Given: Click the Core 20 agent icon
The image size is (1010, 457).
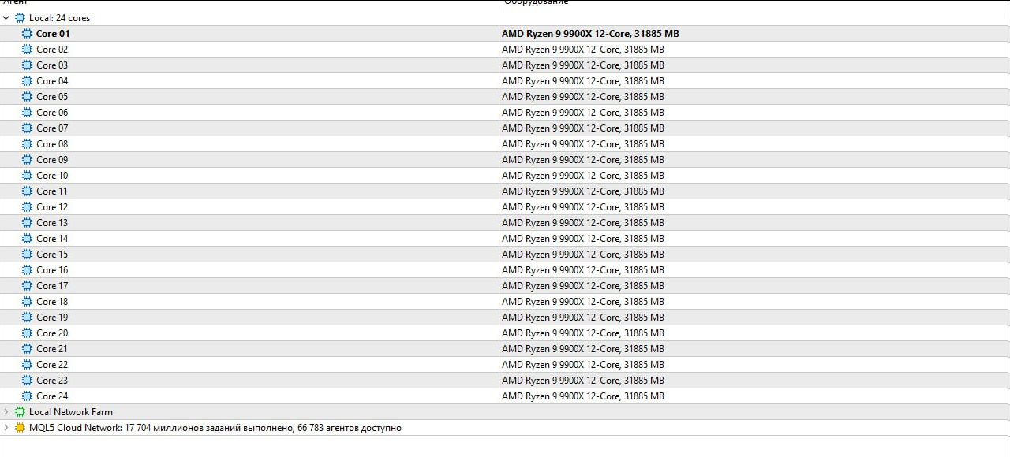Looking at the screenshot, I should pyautogui.click(x=28, y=333).
